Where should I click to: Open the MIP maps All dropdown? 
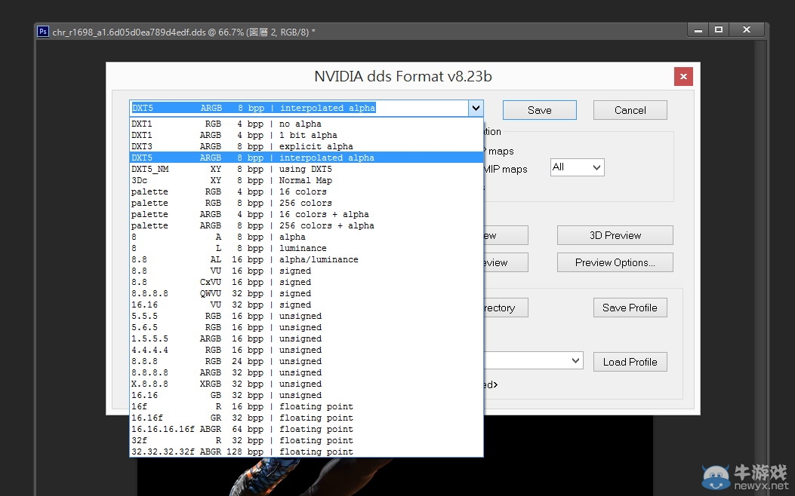click(x=578, y=167)
